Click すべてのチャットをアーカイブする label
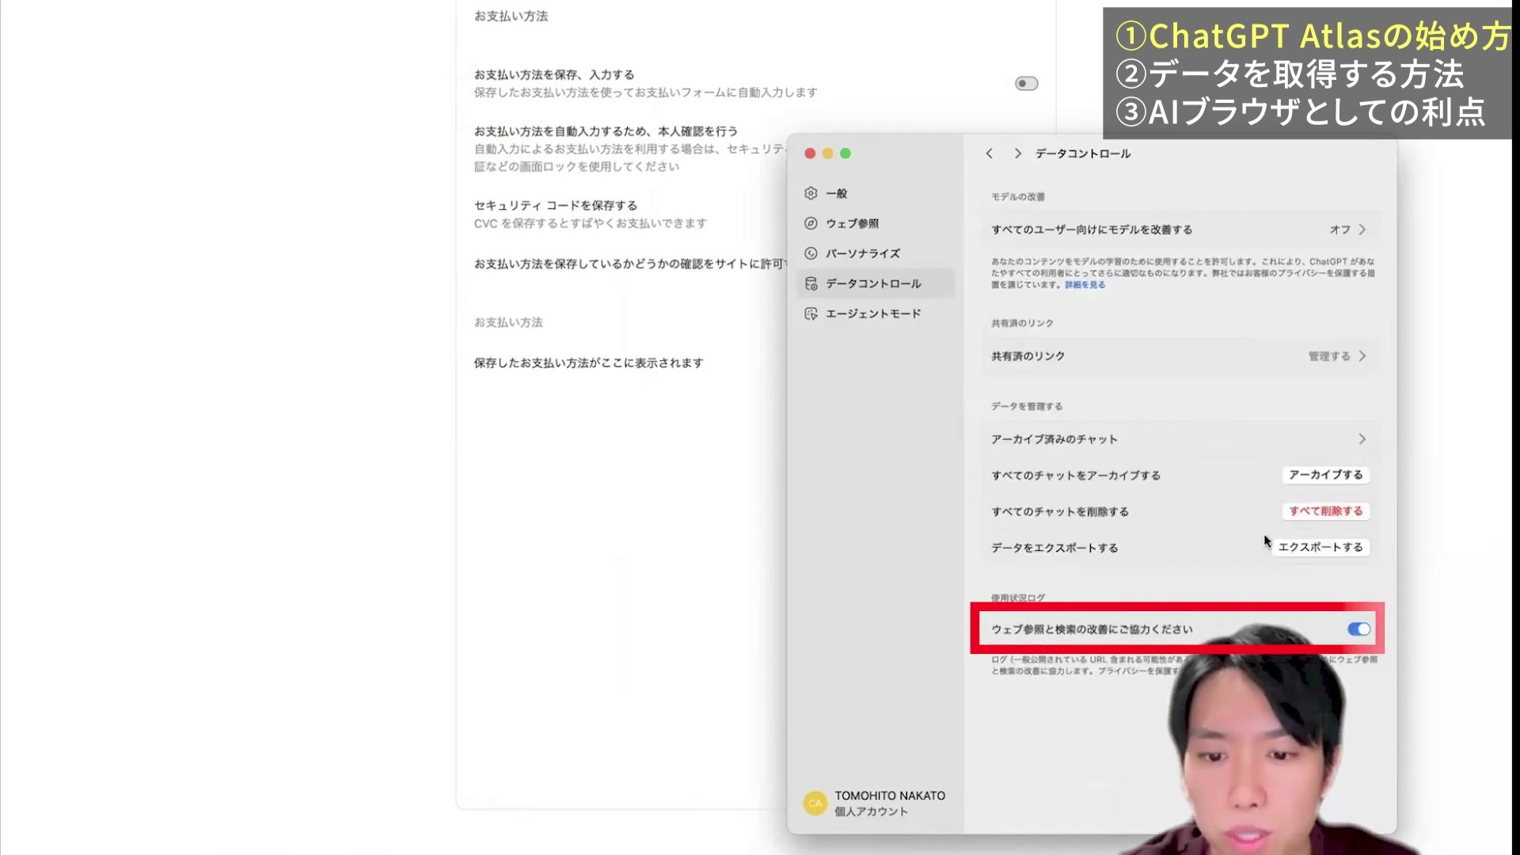 [1076, 476]
